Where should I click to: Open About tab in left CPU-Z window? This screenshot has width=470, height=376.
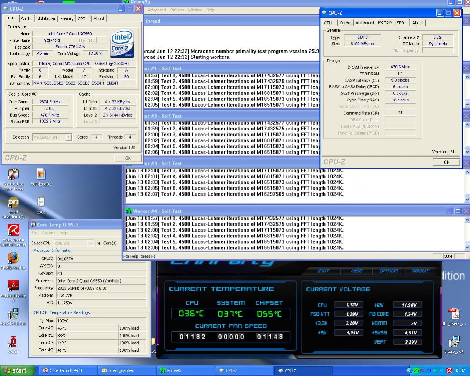pos(98,19)
